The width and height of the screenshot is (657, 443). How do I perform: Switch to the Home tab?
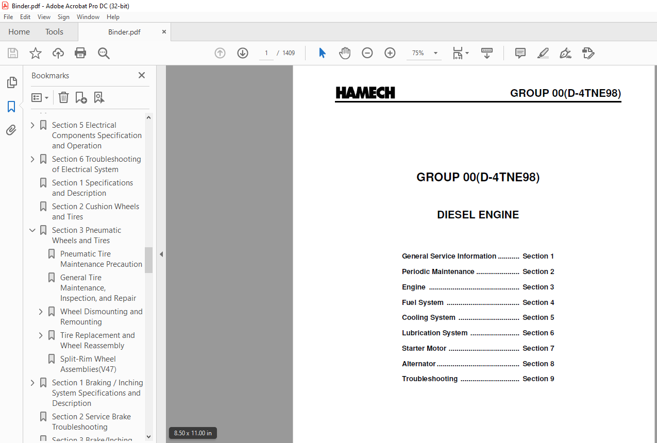click(x=19, y=32)
